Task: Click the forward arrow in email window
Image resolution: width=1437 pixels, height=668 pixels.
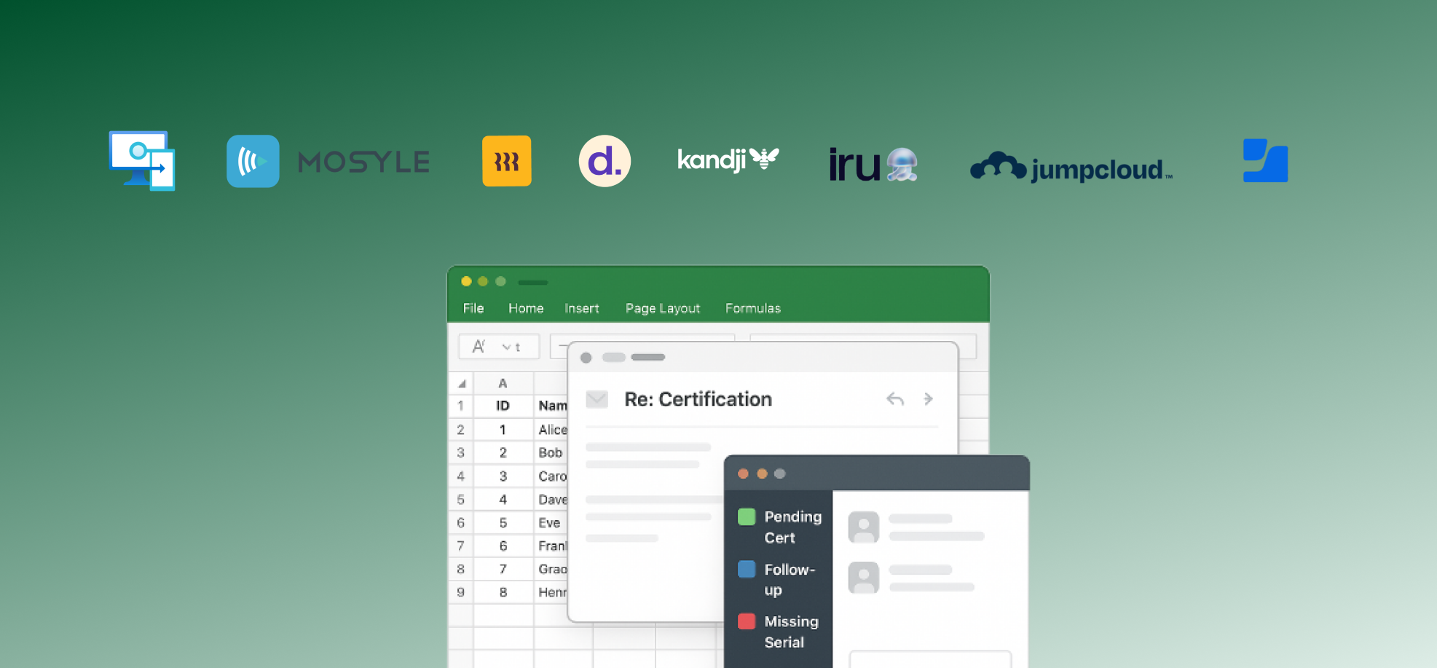Action: 928,399
